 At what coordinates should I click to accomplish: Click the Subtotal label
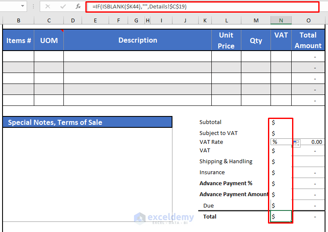210,122
